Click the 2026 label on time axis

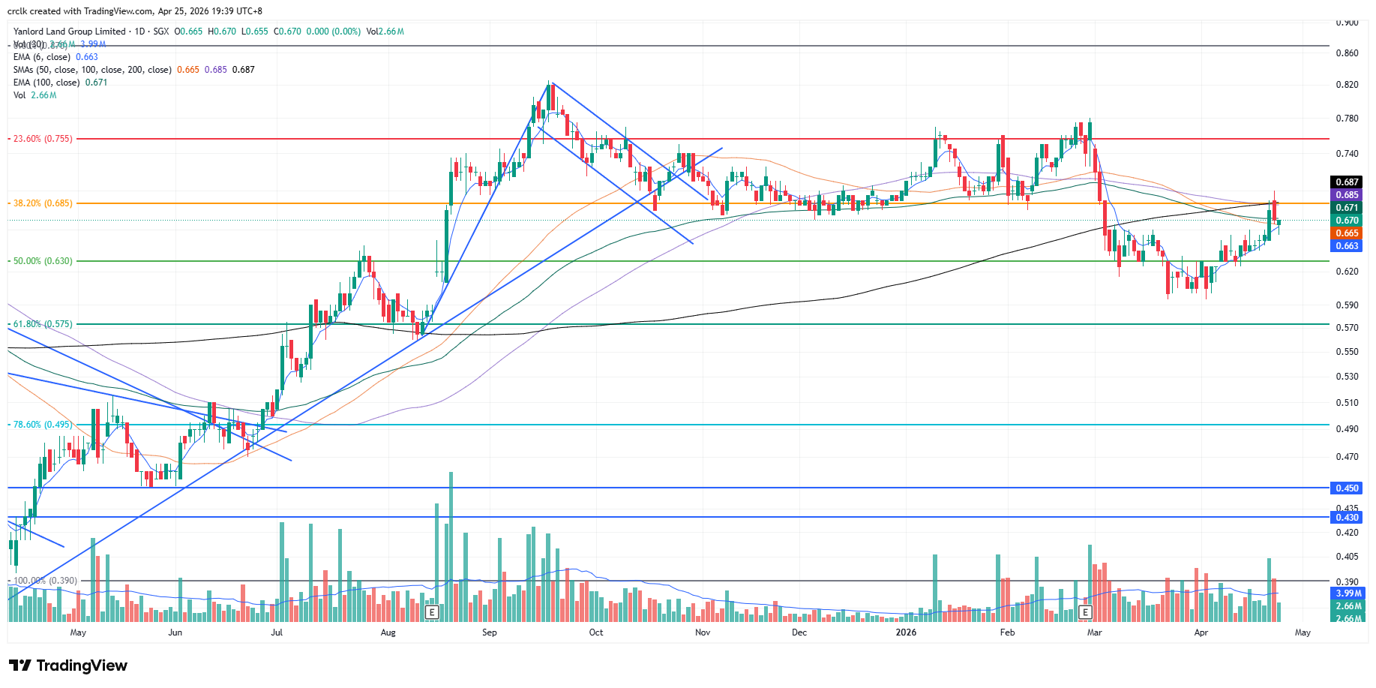pos(906,632)
